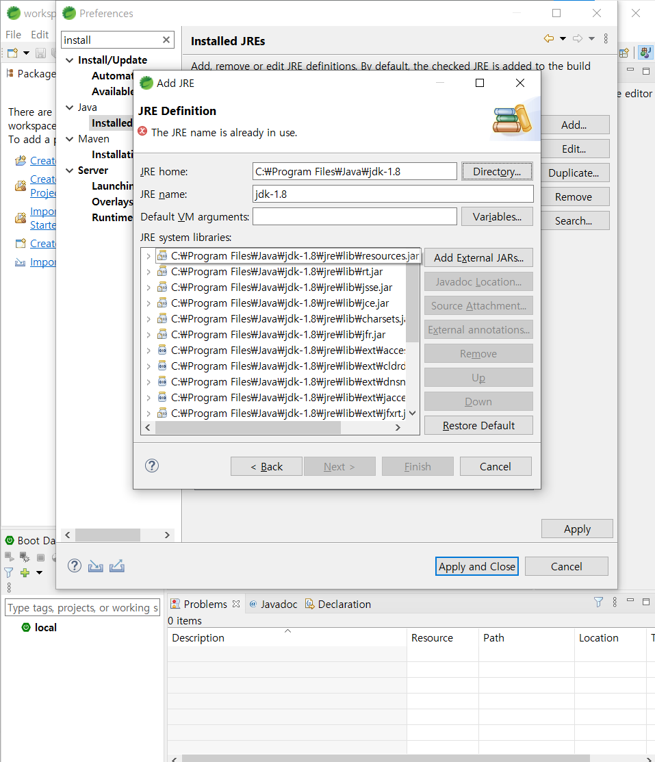Expand the rt.jar library entry
Image resolution: width=655 pixels, height=762 pixels.
149,271
